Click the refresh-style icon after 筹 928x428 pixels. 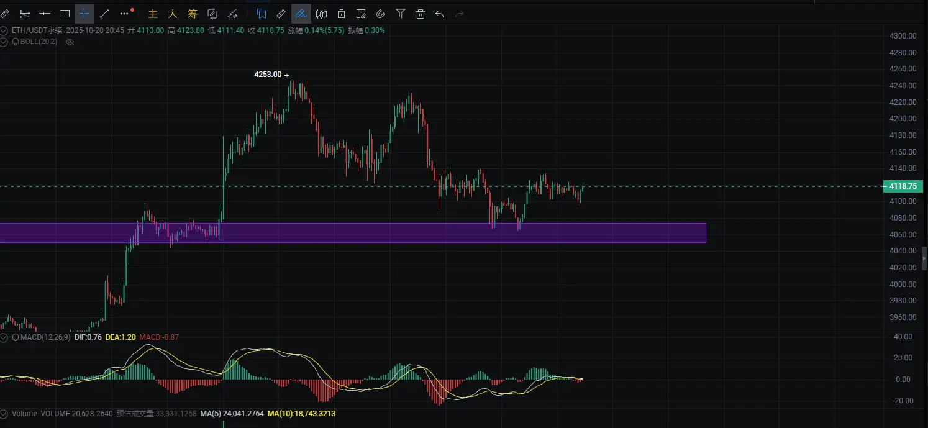(x=212, y=13)
